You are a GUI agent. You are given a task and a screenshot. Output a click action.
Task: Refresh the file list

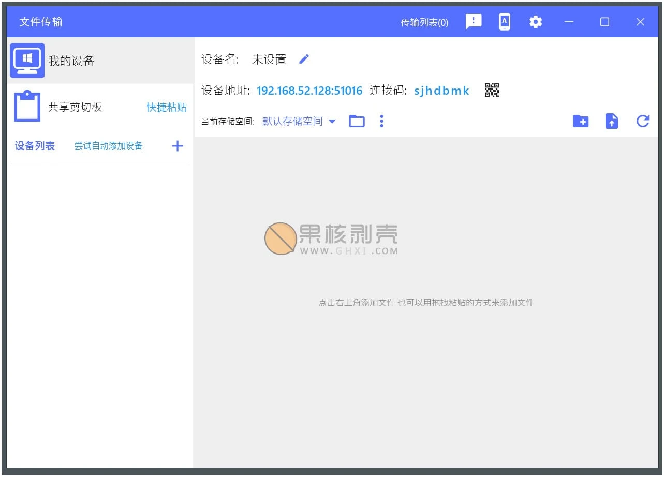point(643,122)
